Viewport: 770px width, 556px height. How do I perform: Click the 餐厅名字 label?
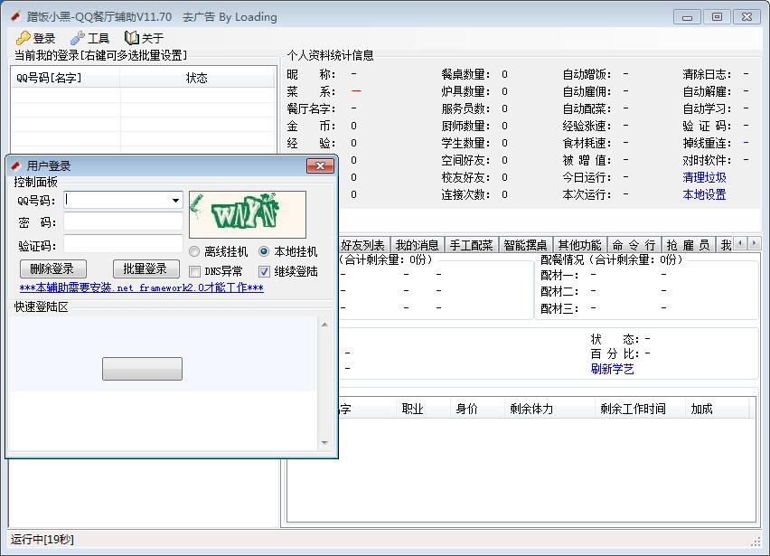click(311, 108)
